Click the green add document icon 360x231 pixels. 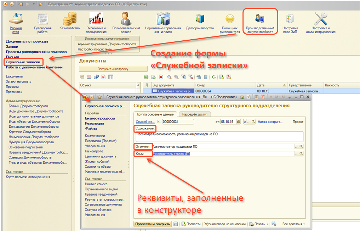(x=146, y=77)
